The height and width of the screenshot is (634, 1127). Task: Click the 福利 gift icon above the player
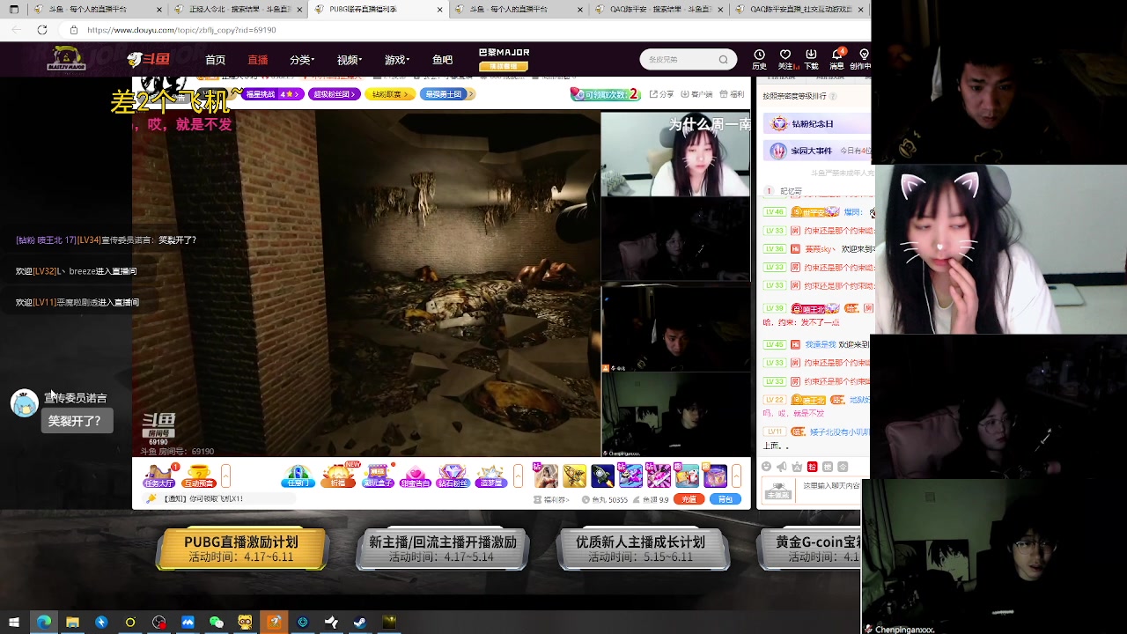tap(732, 94)
